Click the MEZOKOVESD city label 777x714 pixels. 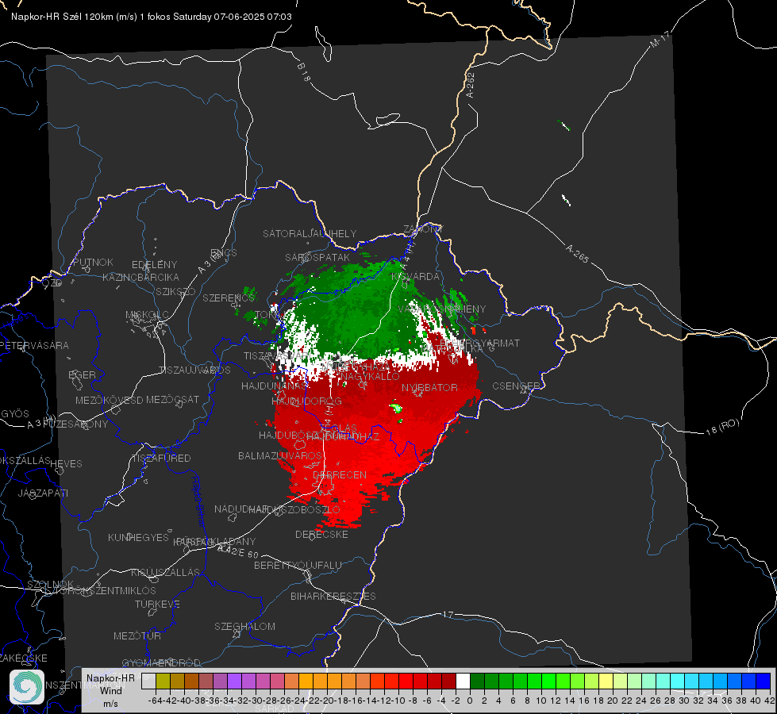pyautogui.click(x=110, y=400)
